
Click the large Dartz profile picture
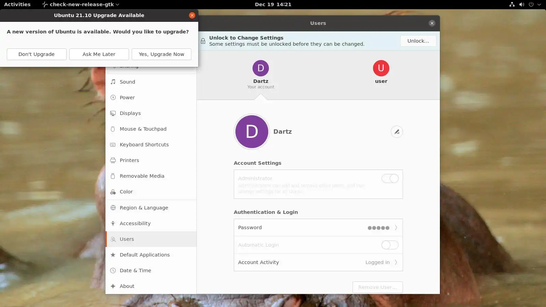[252, 132]
